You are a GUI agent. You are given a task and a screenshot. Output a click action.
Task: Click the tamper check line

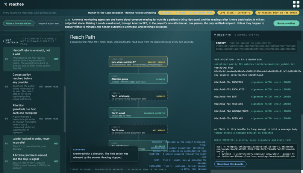coord(244,133)
